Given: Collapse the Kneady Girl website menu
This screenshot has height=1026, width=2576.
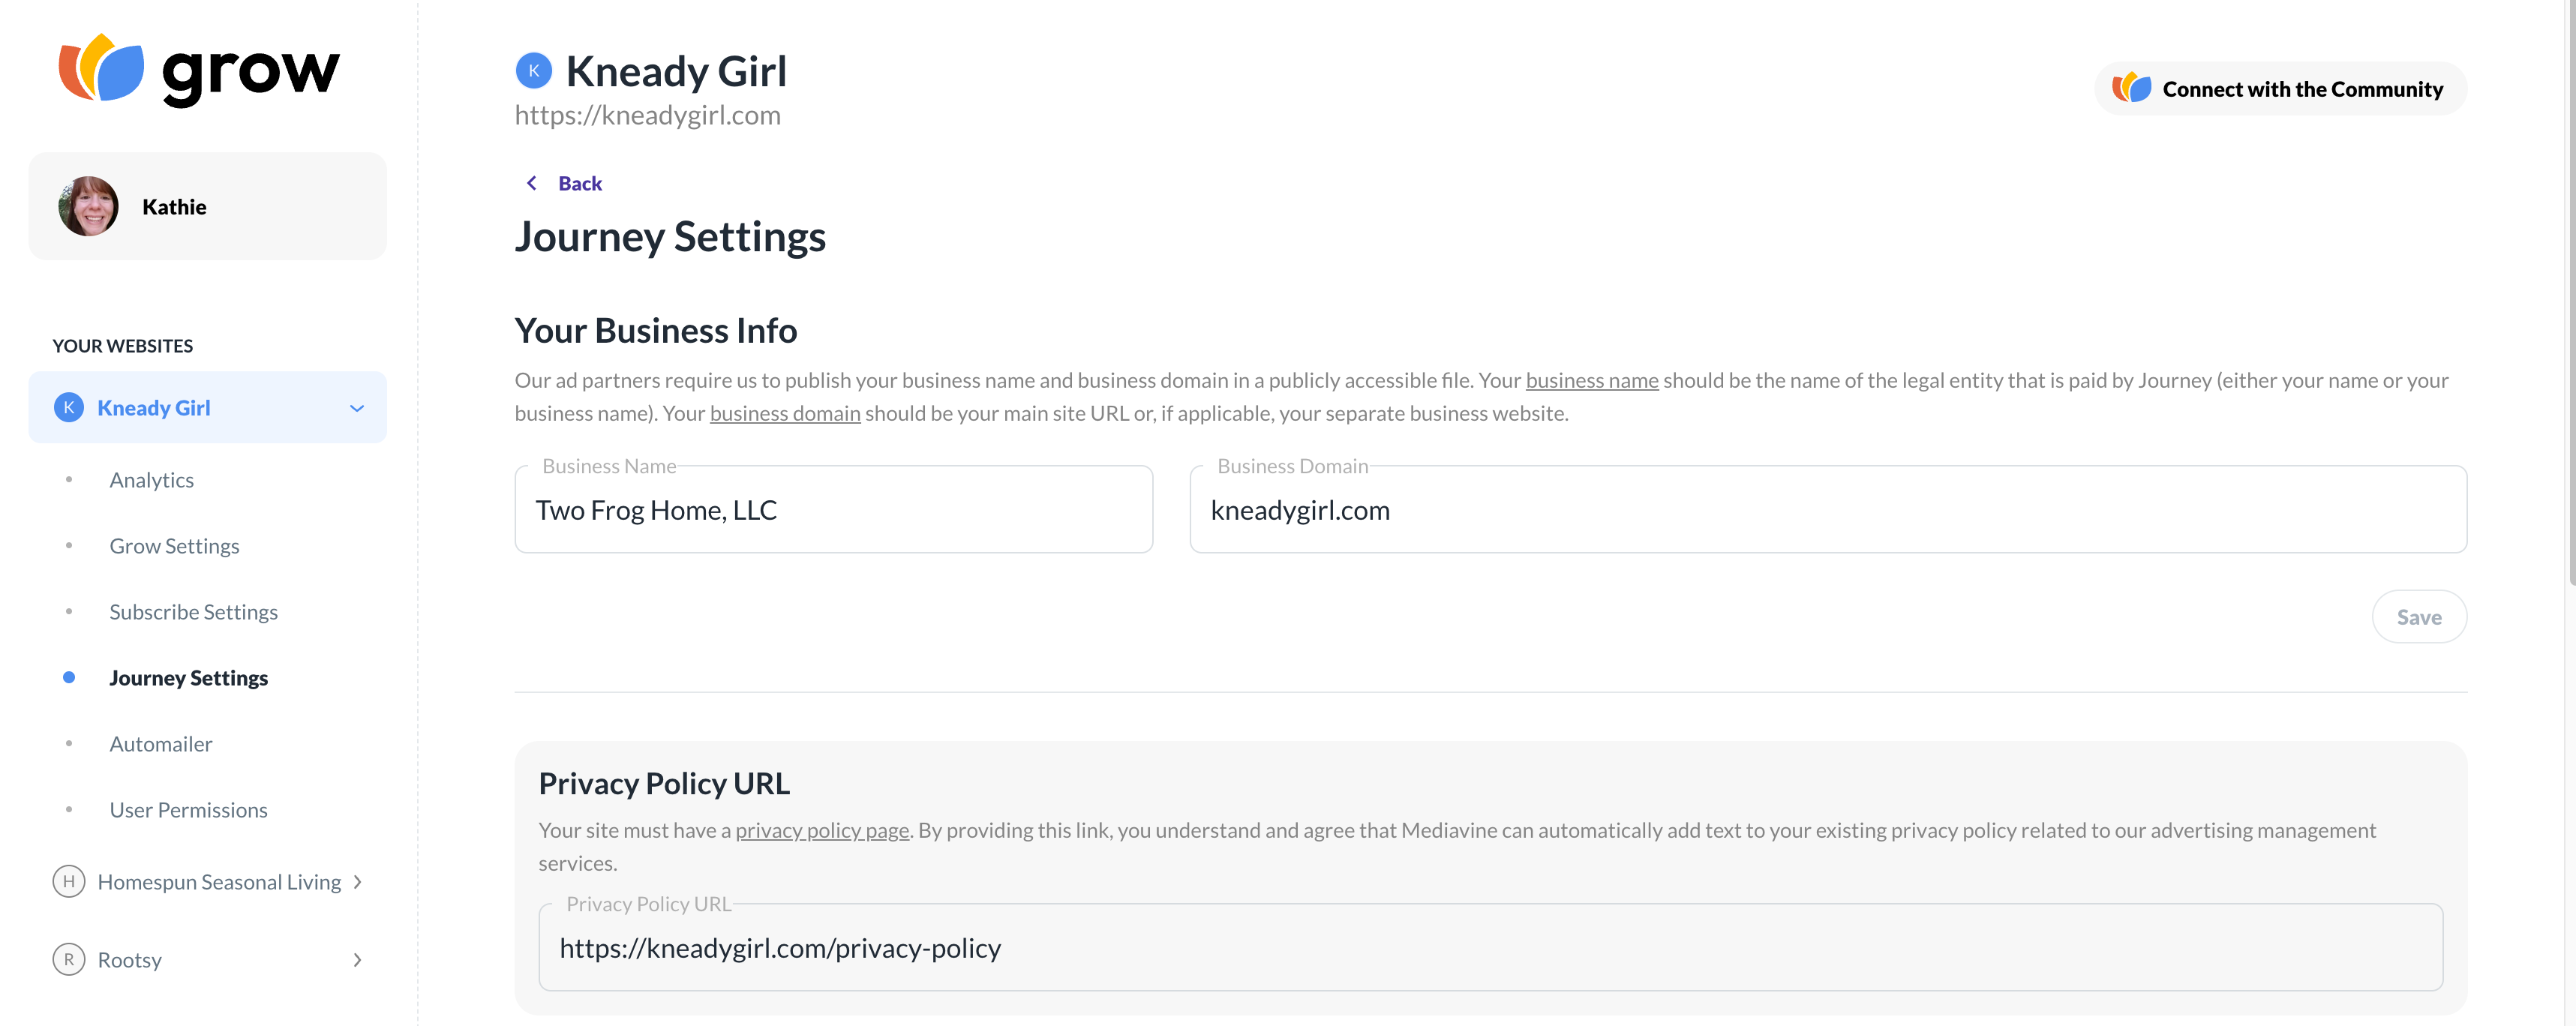Looking at the screenshot, I should tap(357, 408).
